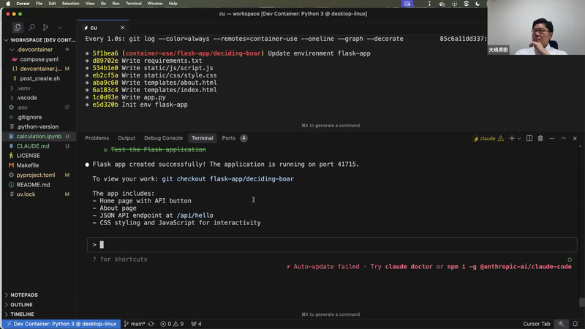
Task: Open the Source Control view icon
Action: [x=45, y=28]
